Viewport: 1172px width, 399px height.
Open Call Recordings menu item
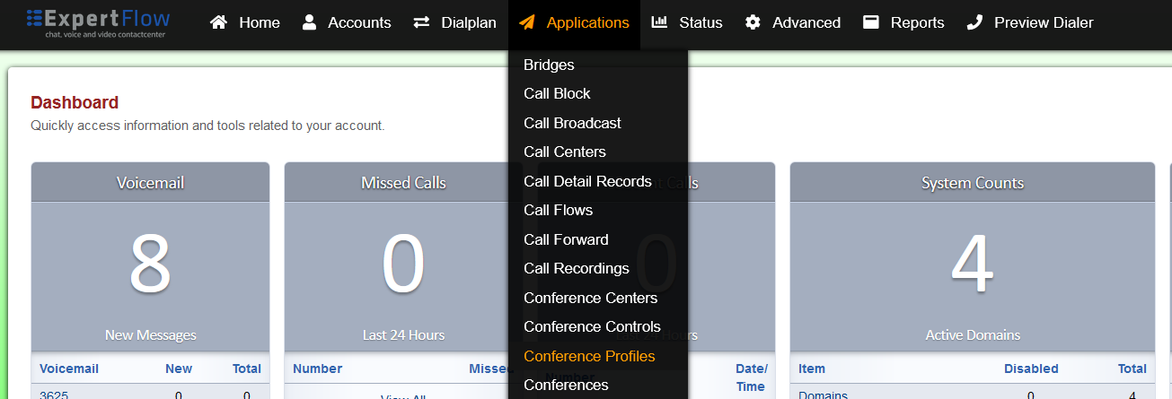(x=576, y=268)
